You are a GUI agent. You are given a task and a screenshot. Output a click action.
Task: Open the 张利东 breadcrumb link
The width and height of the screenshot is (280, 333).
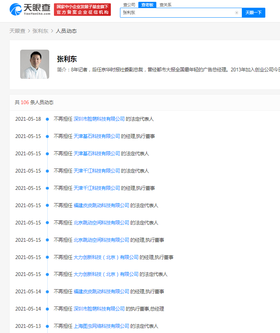40,31
